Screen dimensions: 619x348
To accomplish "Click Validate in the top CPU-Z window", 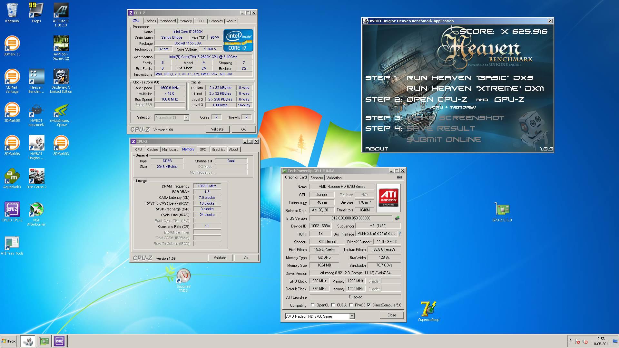I will tap(217, 129).
